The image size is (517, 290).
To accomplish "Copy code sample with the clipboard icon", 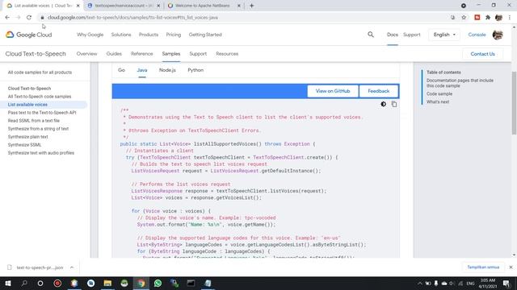I will (394, 104).
